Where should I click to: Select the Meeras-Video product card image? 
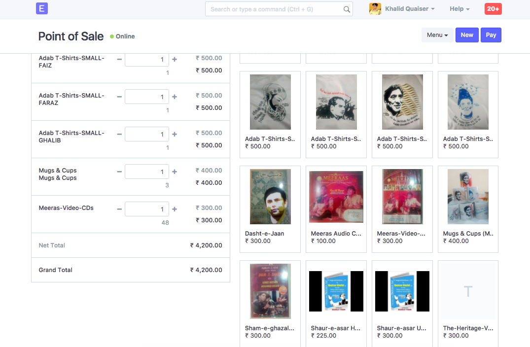(402, 197)
